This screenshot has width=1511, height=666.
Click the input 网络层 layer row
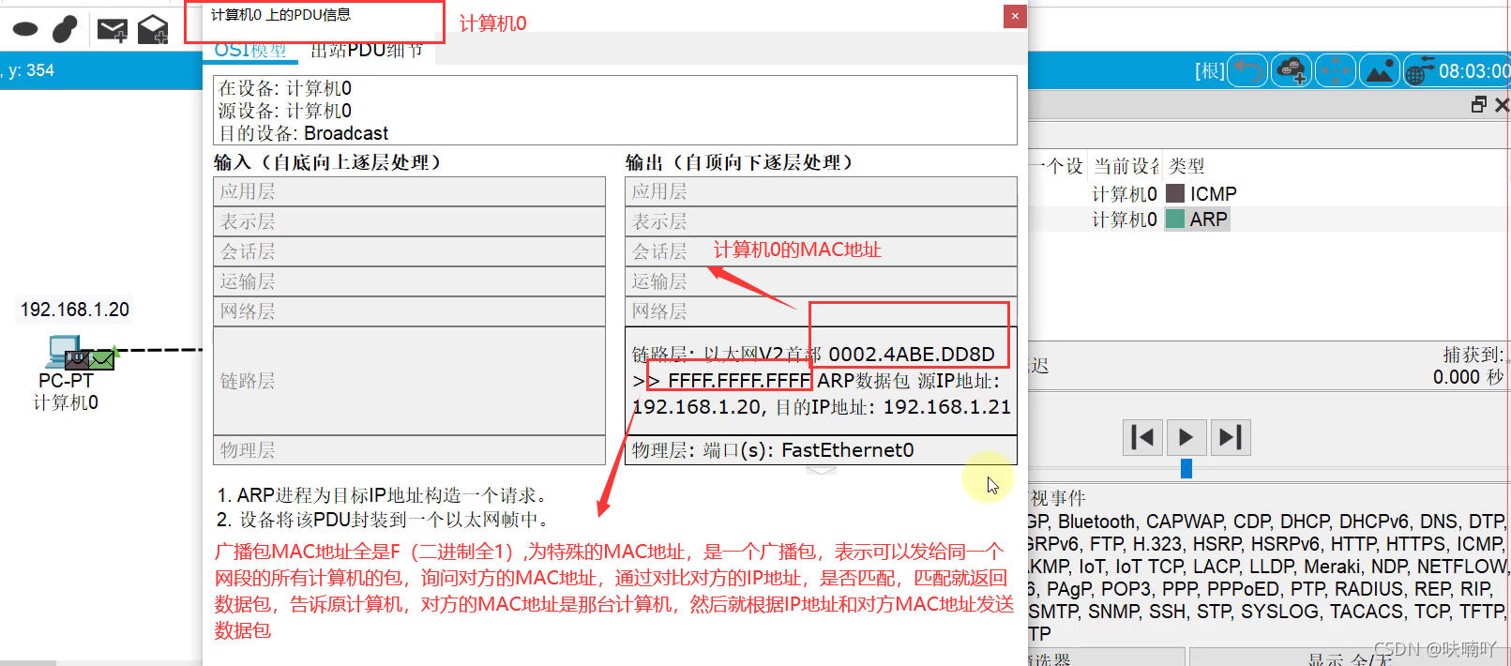pos(409,311)
